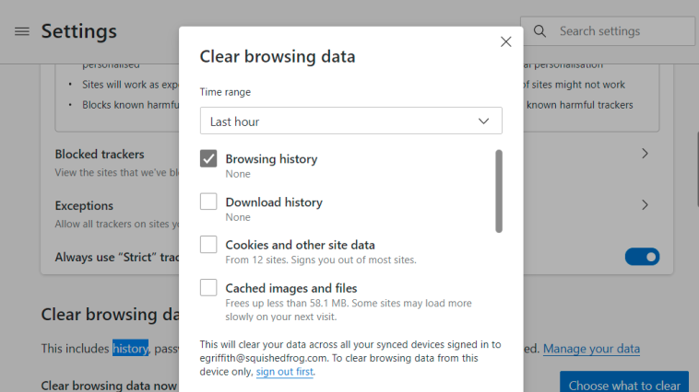Expand the Exceptions row arrow
The height and width of the screenshot is (392, 699).
point(645,204)
